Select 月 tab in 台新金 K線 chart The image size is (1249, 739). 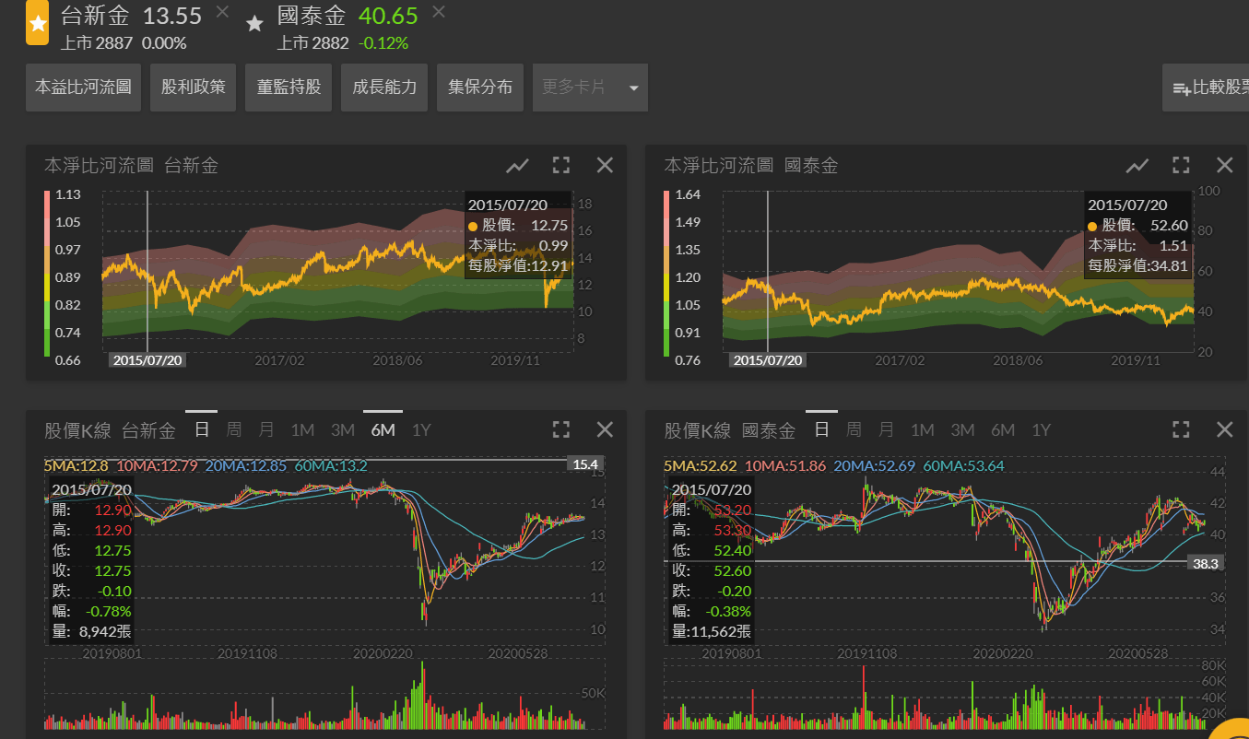[x=266, y=429]
